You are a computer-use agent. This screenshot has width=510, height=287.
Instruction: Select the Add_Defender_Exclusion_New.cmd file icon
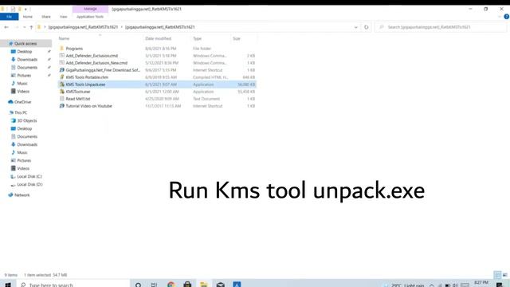[x=62, y=63]
